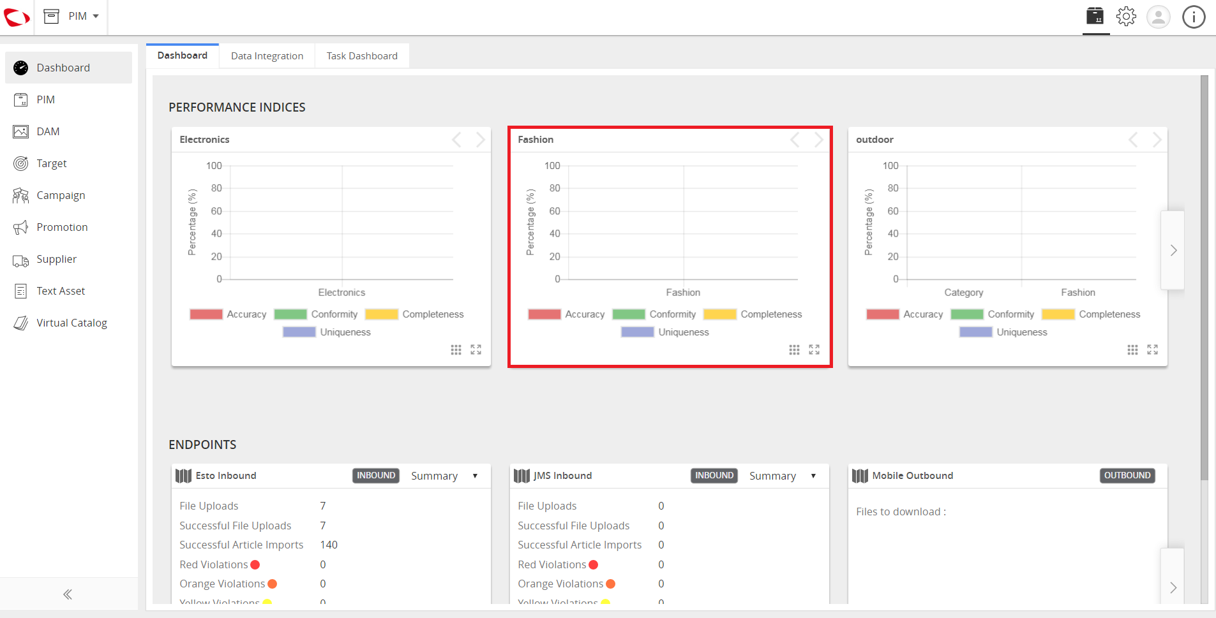
Task: Open the settings gear icon
Action: [x=1127, y=16]
